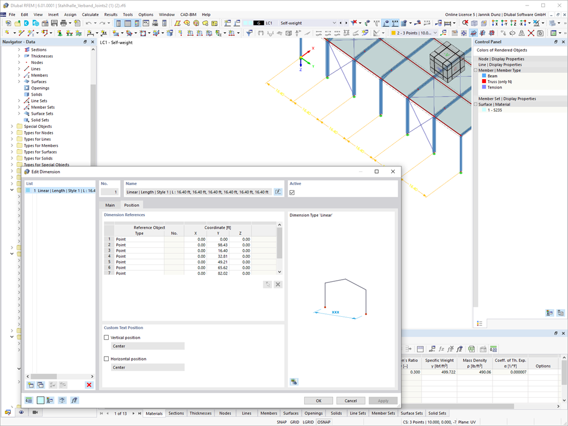Viewport: 568px width, 426px height.
Task: Click the OK button in Edit Dimension
Action: (x=318, y=400)
